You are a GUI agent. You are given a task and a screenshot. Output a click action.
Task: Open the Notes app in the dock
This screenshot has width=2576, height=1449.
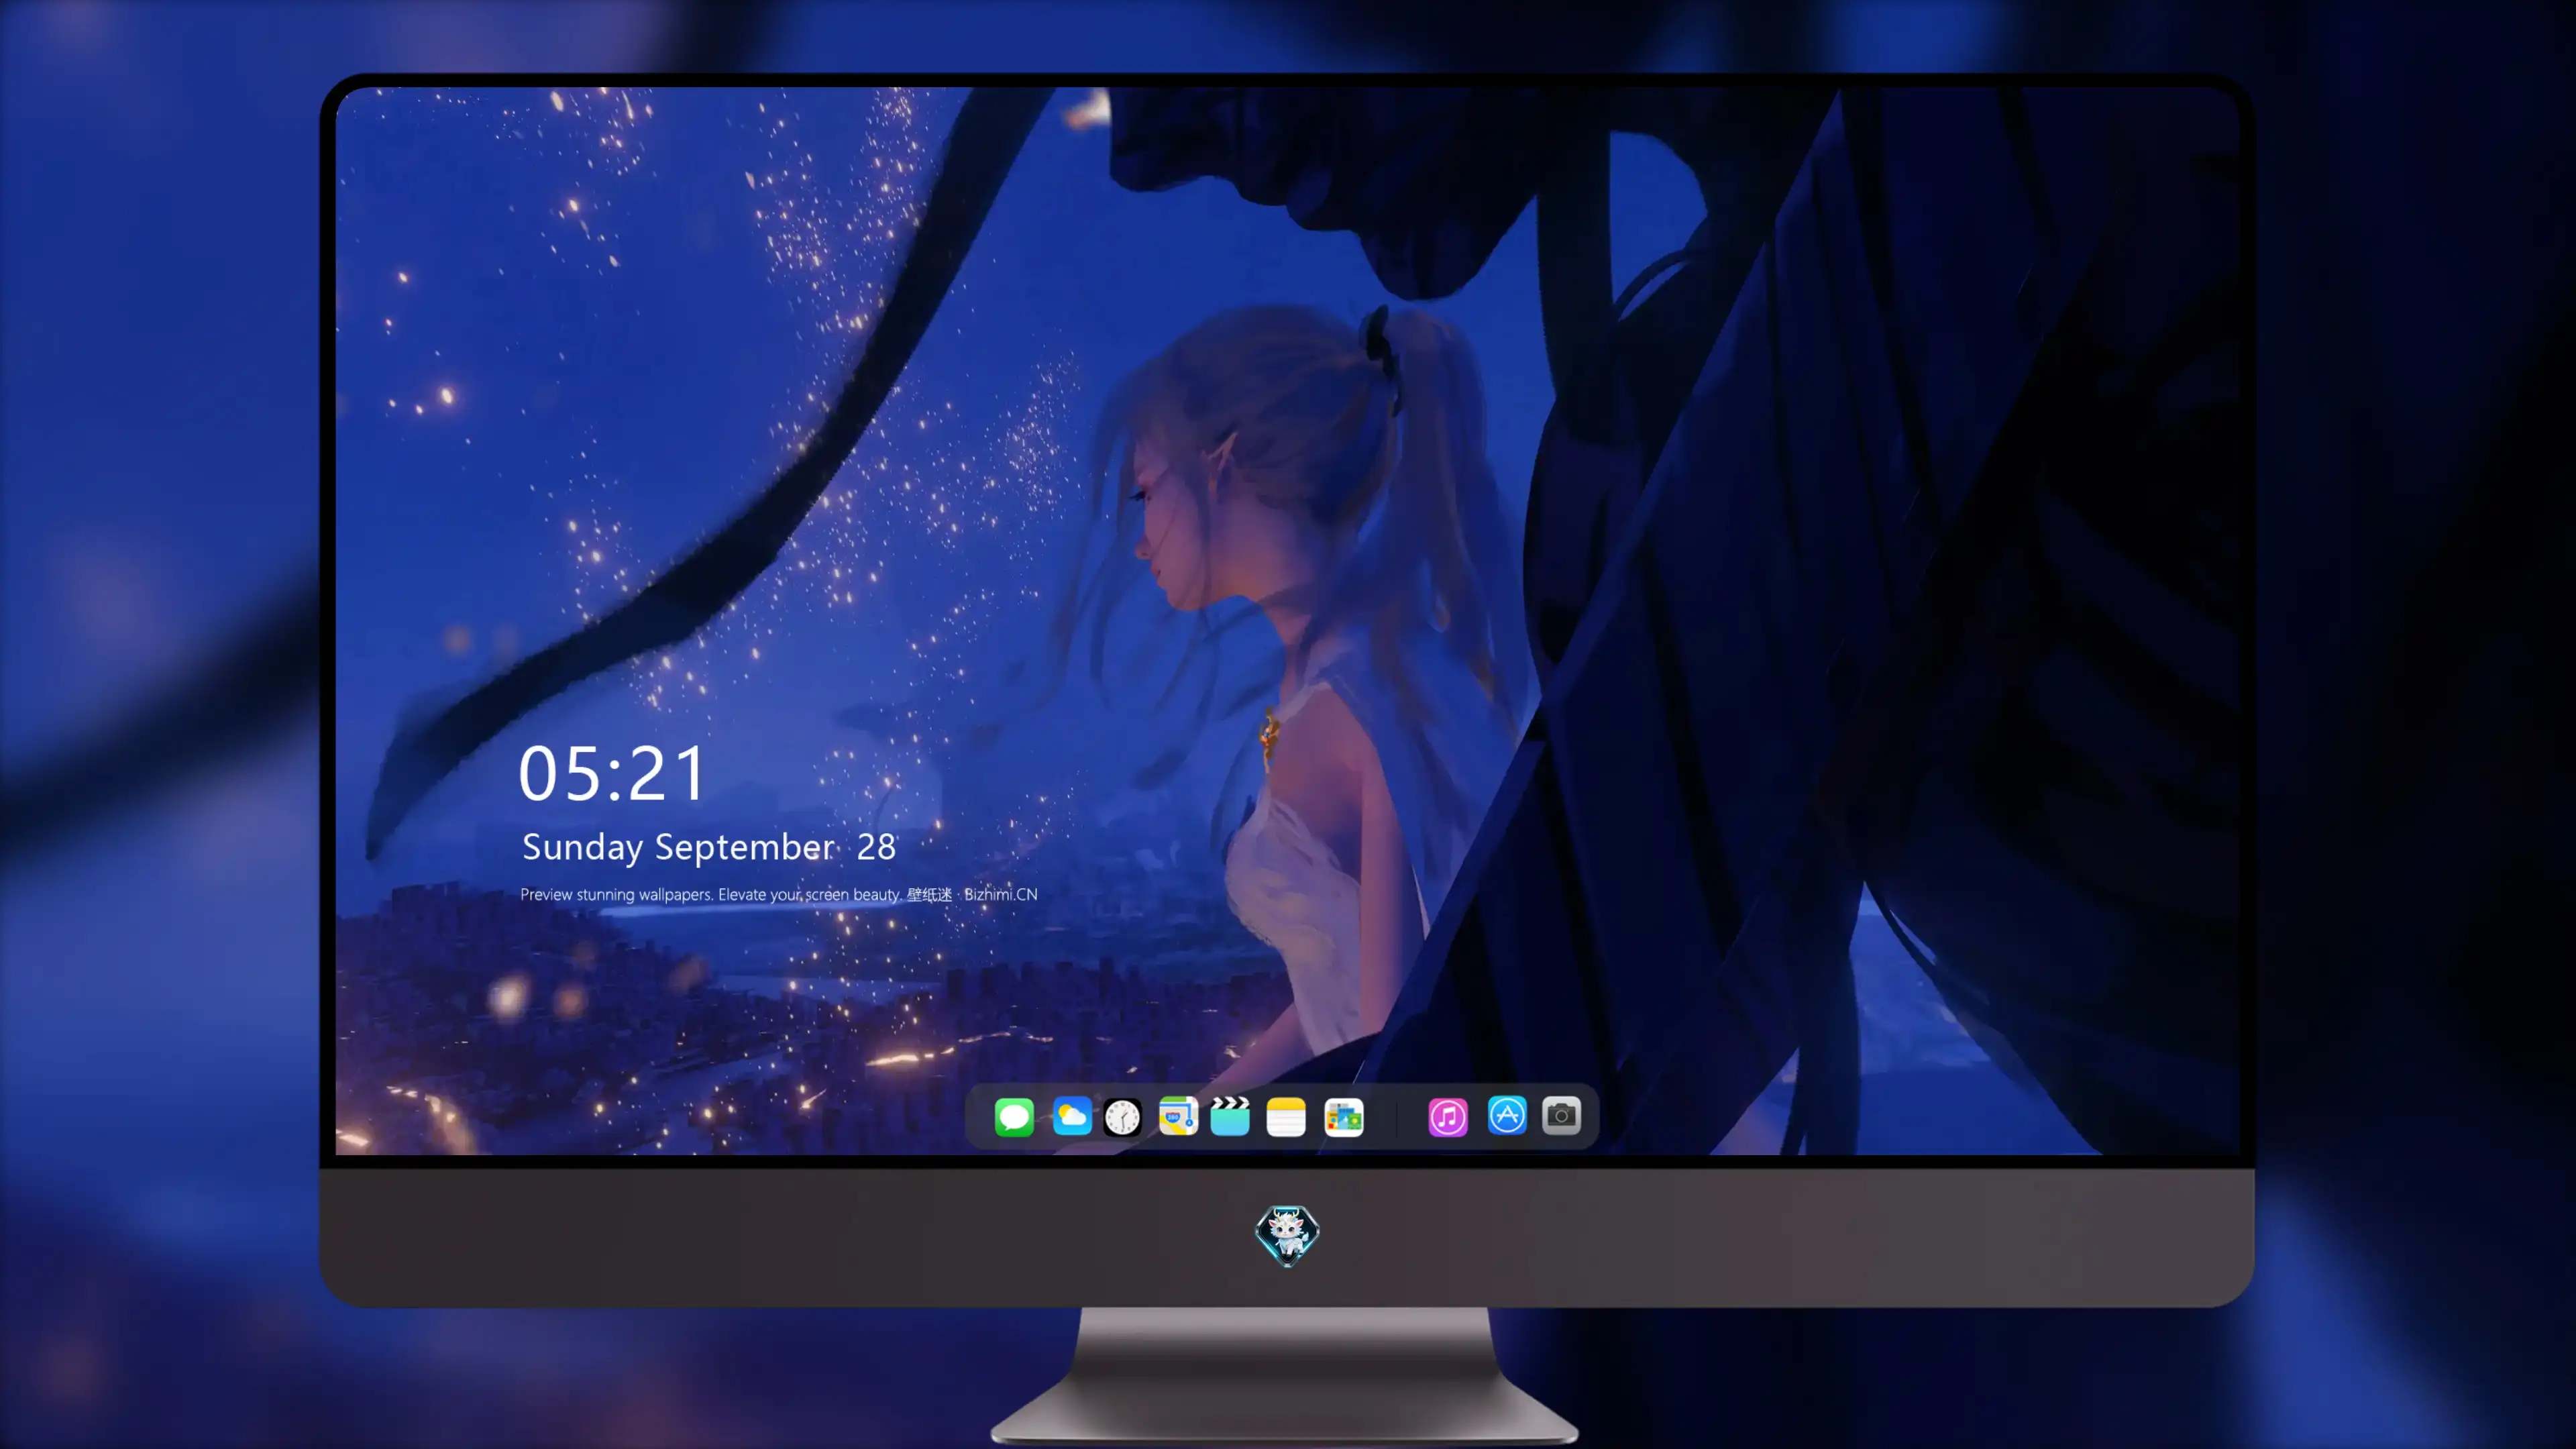1286,1117
